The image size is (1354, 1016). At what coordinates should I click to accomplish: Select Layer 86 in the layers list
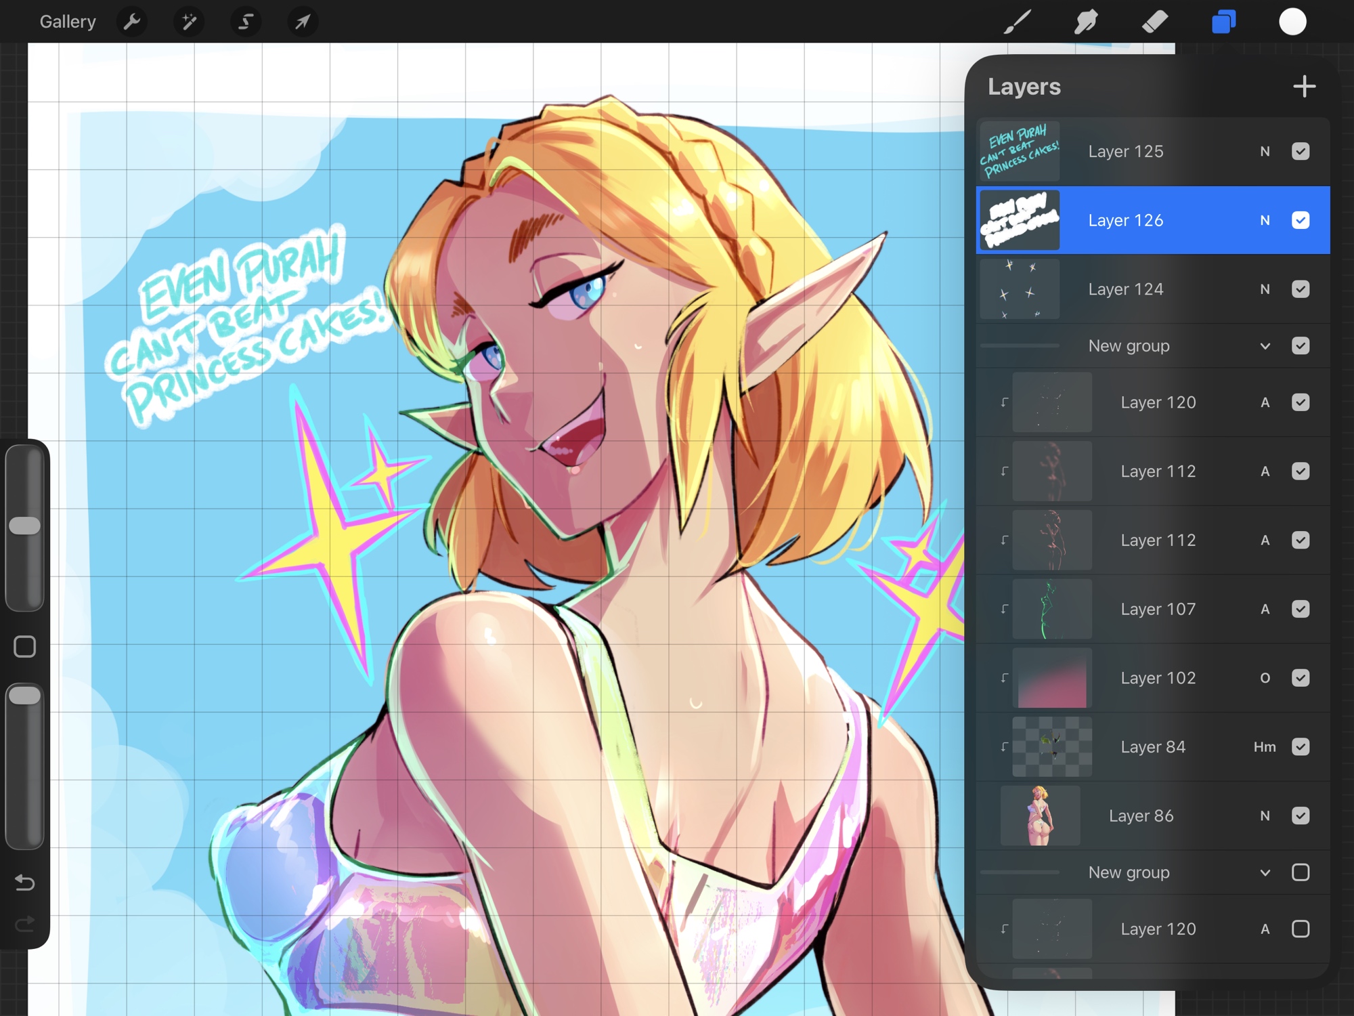click(x=1141, y=816)
